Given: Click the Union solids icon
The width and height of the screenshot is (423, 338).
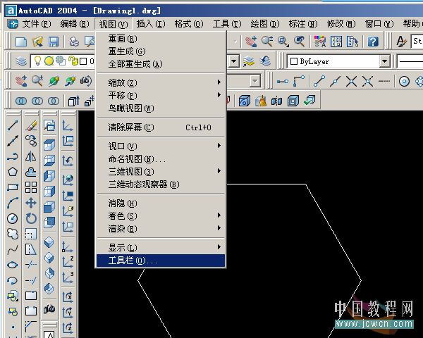Looking at the screenshot, I should coord(21,101).
